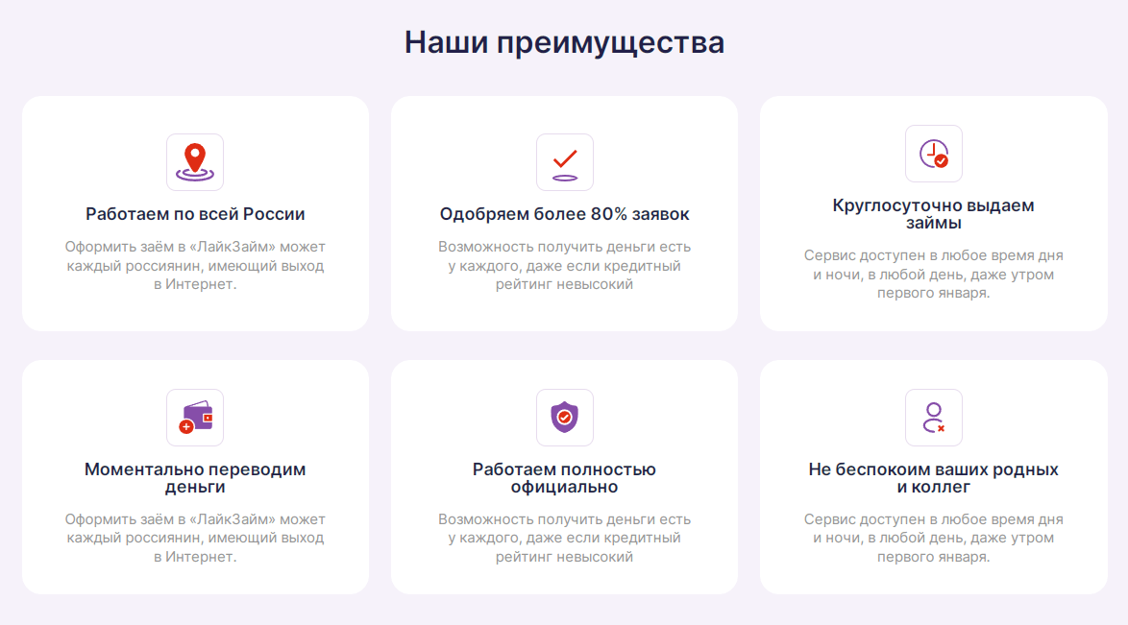
Task: Click description text under 'Работаем полностью официально'
Action: click(x=564, y=539)
